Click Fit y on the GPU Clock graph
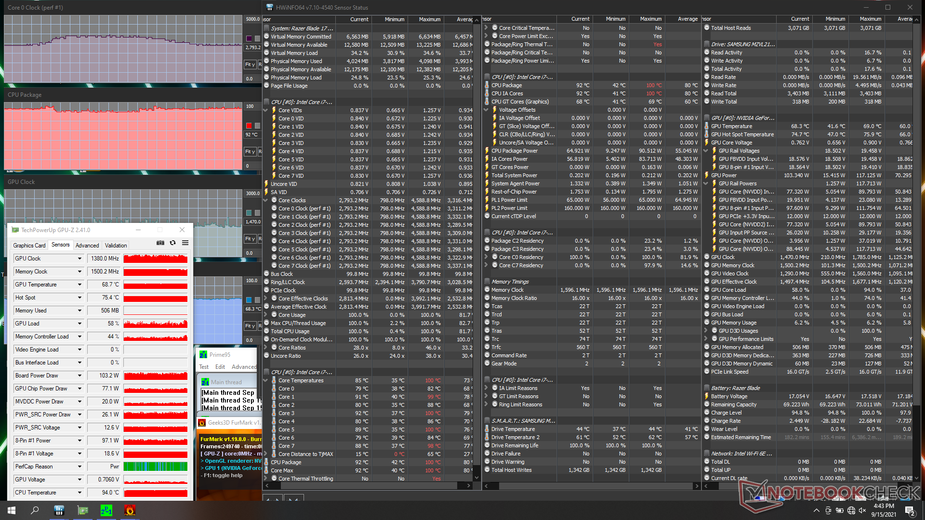This screenshot has height=520, width=925. coord(250,239)
